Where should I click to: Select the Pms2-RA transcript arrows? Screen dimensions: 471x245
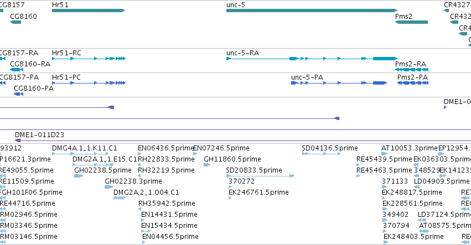pyautogui.click(x=412, y=70)
